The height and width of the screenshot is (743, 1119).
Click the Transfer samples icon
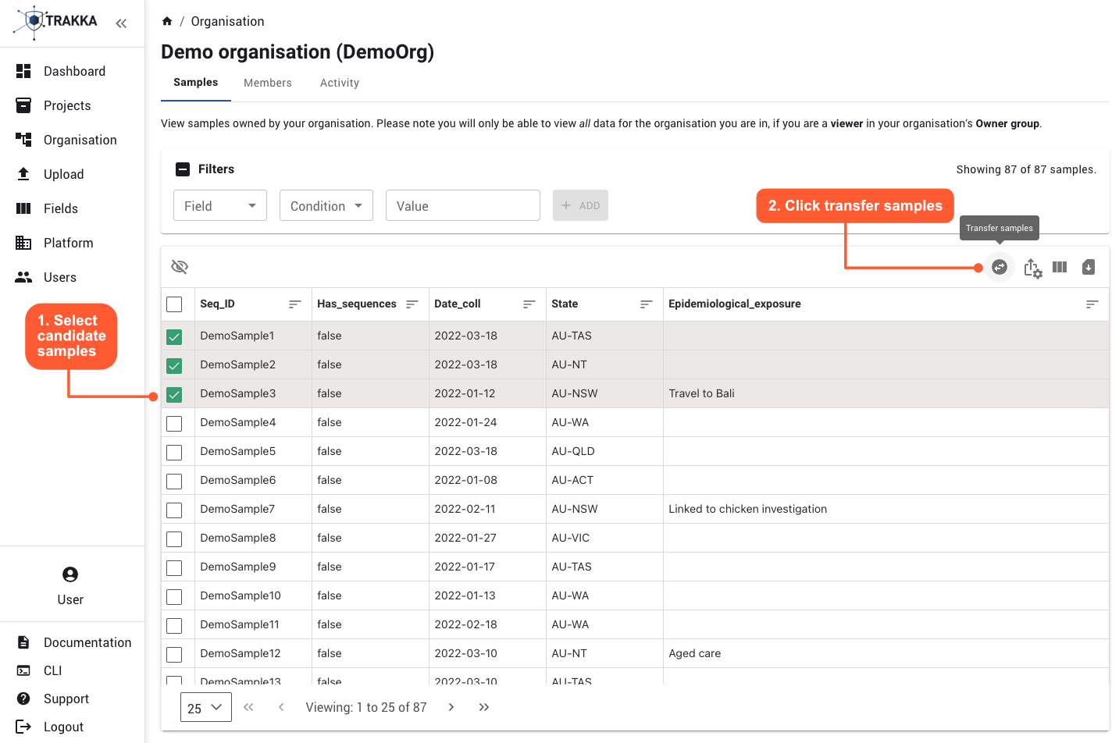(1000, 267)
